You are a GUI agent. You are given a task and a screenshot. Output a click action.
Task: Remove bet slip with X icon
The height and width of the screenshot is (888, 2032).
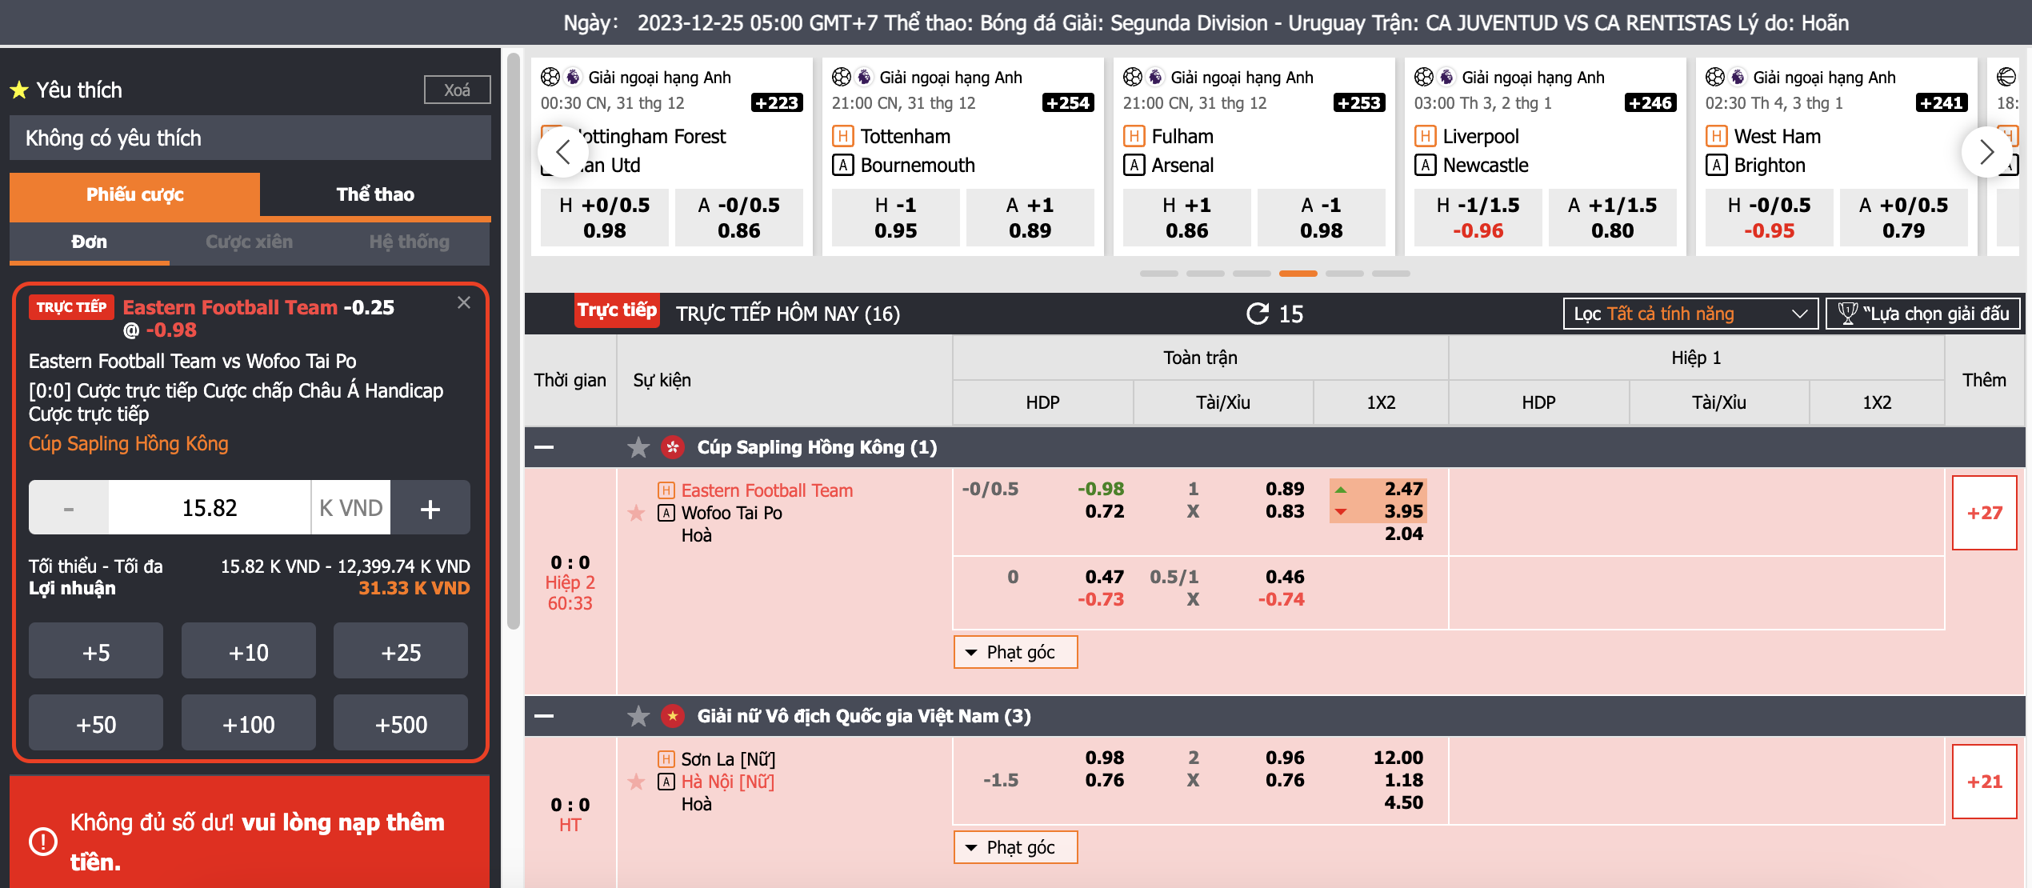[464, 302]
